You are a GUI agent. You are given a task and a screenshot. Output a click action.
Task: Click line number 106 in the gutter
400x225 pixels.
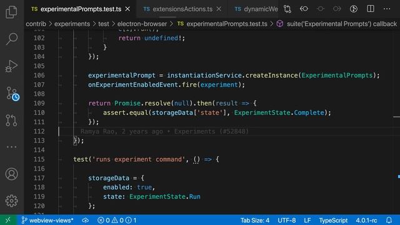pos(39,75)
